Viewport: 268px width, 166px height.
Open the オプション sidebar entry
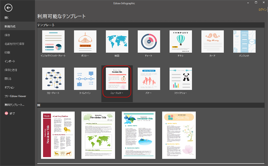(x=10, y=87)
